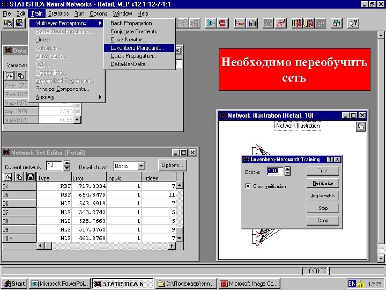This screenshot has width=386, height=290.
Task: Open the Полежаев folder taskbar button
Action: (x=186, y=284)
